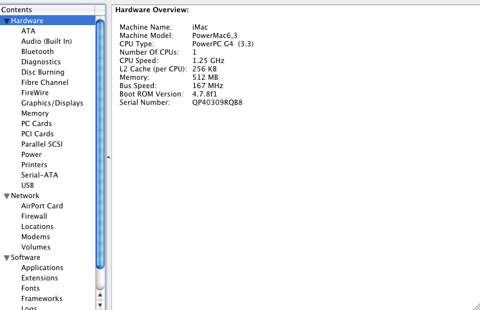
Task: Select the Firewall item
Action: tap(34, 216)
